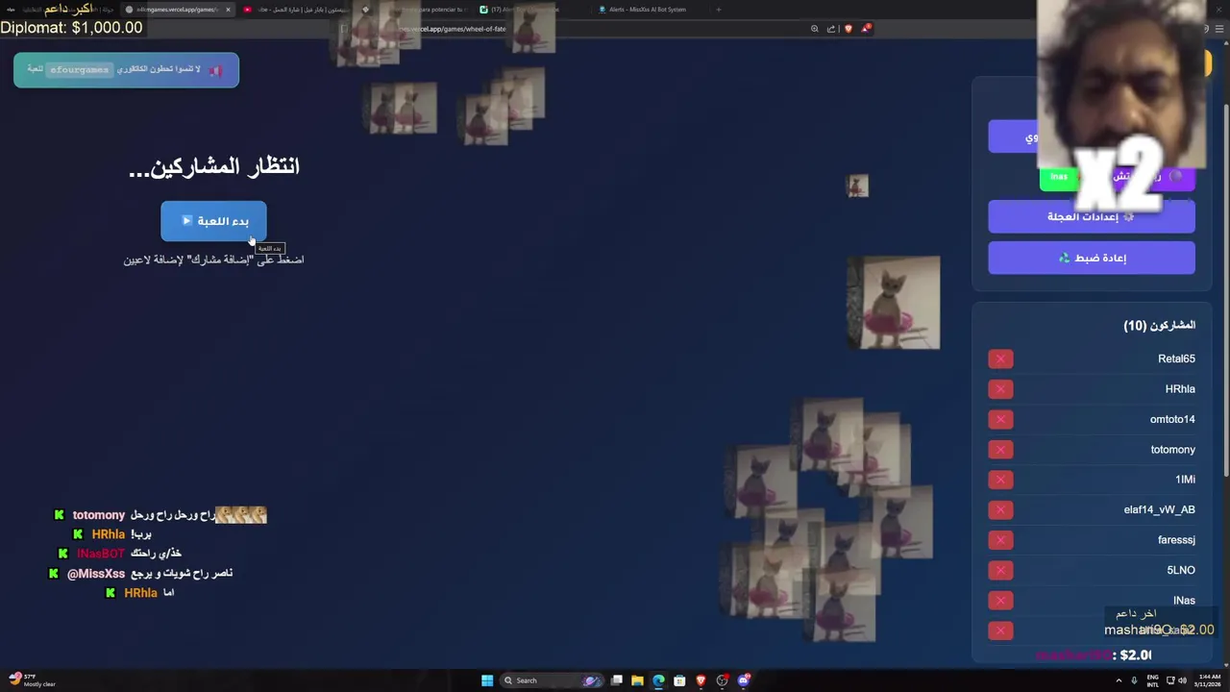The image size is (1230, 692).
Task: Open Microsoft Store from the taskbar
Action: [x=679, y=680]
